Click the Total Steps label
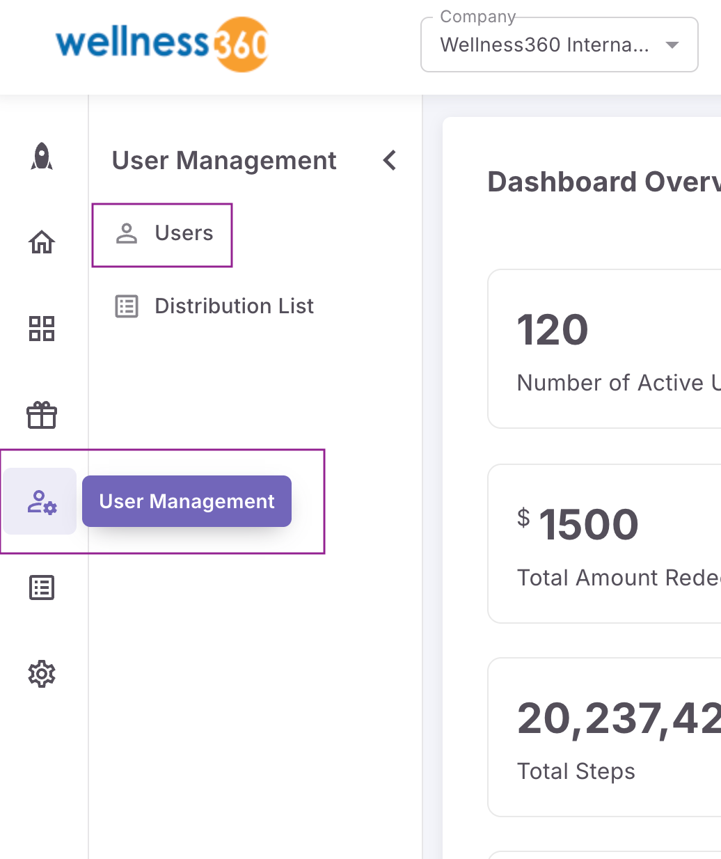Image resolution: width=721 pixels, height=859 pixels. tap(576, 771)
